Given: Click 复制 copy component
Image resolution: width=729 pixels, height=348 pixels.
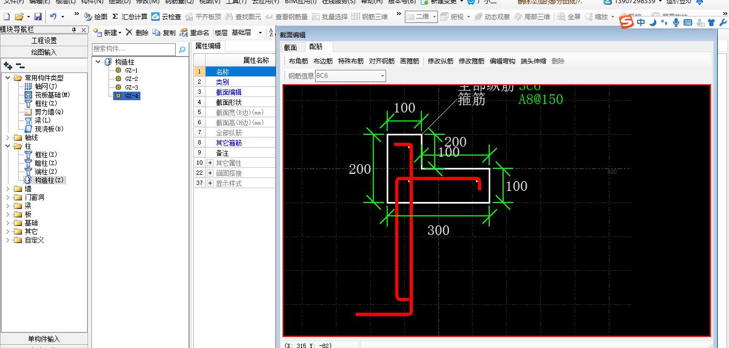Looking at the screenshot, I should click(164, 33).
